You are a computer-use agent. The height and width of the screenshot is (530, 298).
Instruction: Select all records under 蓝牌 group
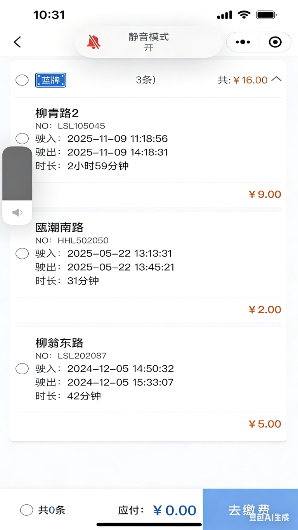(x=22, y=80)
